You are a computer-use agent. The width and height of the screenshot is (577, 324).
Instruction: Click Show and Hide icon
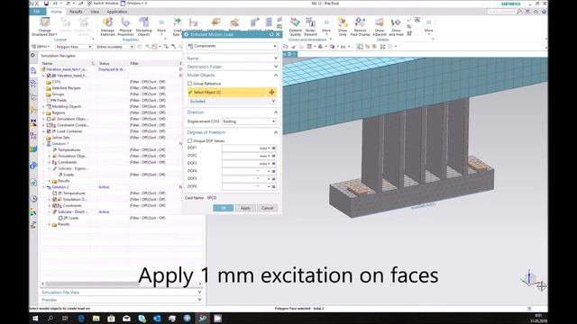[x=396, y=22]
